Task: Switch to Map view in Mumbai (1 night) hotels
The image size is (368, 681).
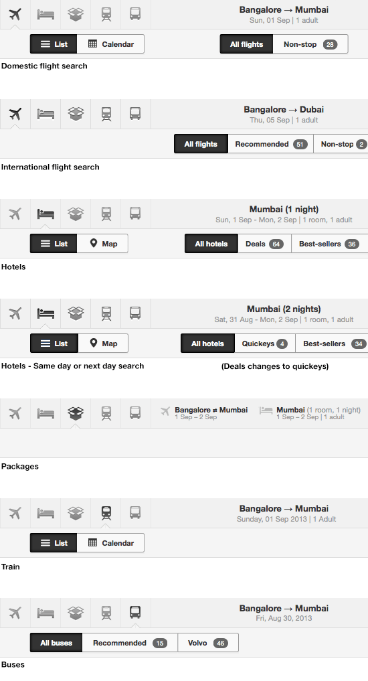Action: (102, 244)
